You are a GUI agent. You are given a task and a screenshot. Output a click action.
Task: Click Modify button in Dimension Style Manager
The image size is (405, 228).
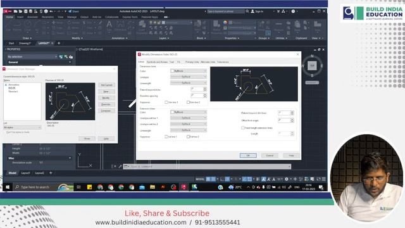106,98
